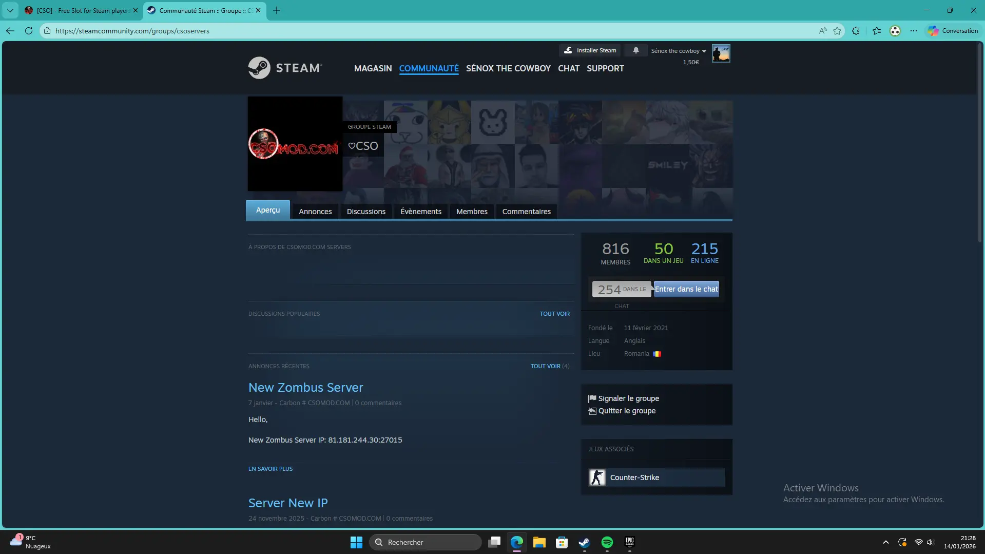Open browser extensions icon
This screenshot has width=985, height=554.
[x=856, y=31]
